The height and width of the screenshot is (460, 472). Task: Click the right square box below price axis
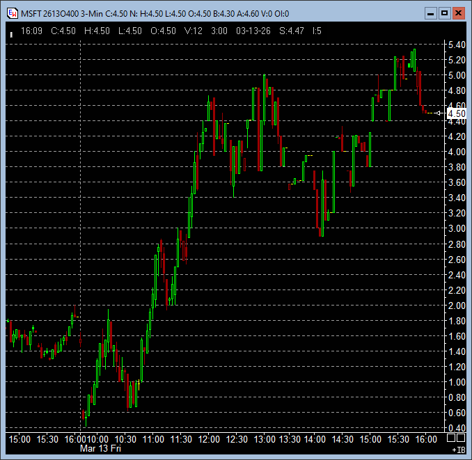coord(460,438)
